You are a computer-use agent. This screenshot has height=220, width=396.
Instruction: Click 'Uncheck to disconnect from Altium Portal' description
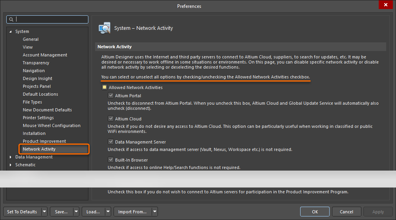[243, 105]
